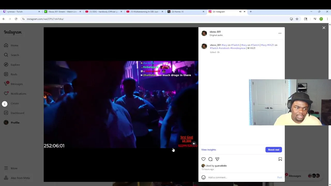Close the Home / X tab
This screenshot has height=186, width=331.
click(x=203, y=12)
